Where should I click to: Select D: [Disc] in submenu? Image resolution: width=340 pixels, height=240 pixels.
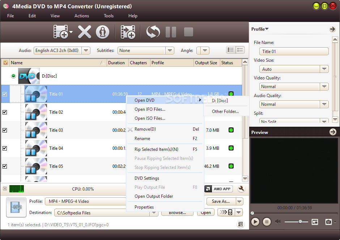point(226,101)
